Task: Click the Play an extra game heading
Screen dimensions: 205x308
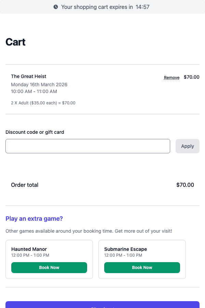Action: (x=34, y=218)
